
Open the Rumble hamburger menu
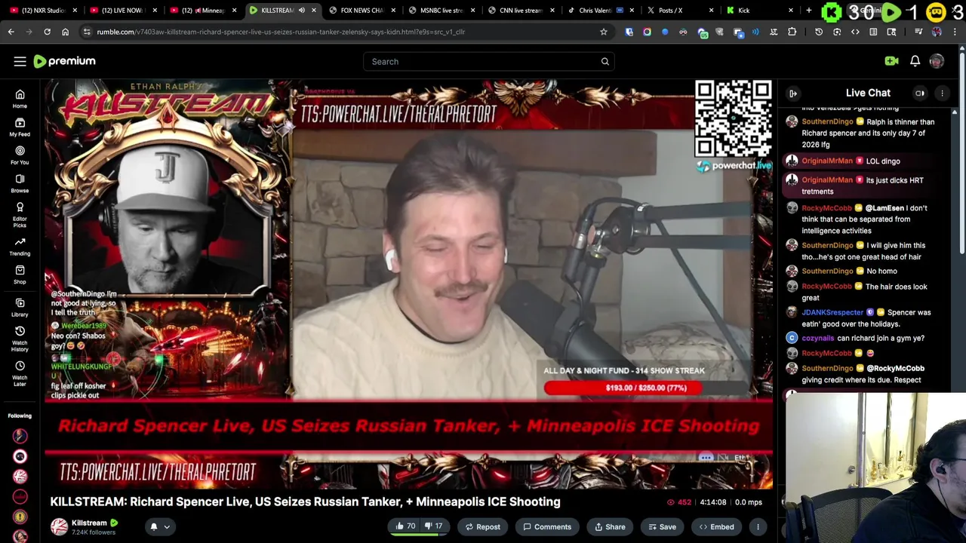(20, 61)
